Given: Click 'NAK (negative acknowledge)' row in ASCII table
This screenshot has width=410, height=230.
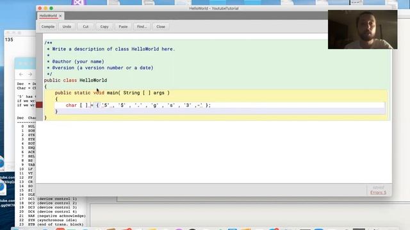Looking at the screenshot, I should click(53, 216).
